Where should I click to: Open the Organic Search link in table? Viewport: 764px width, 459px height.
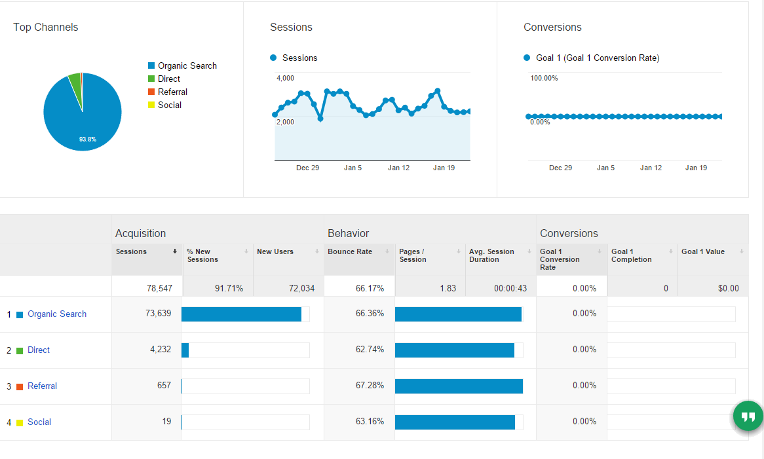click(57, 314)
